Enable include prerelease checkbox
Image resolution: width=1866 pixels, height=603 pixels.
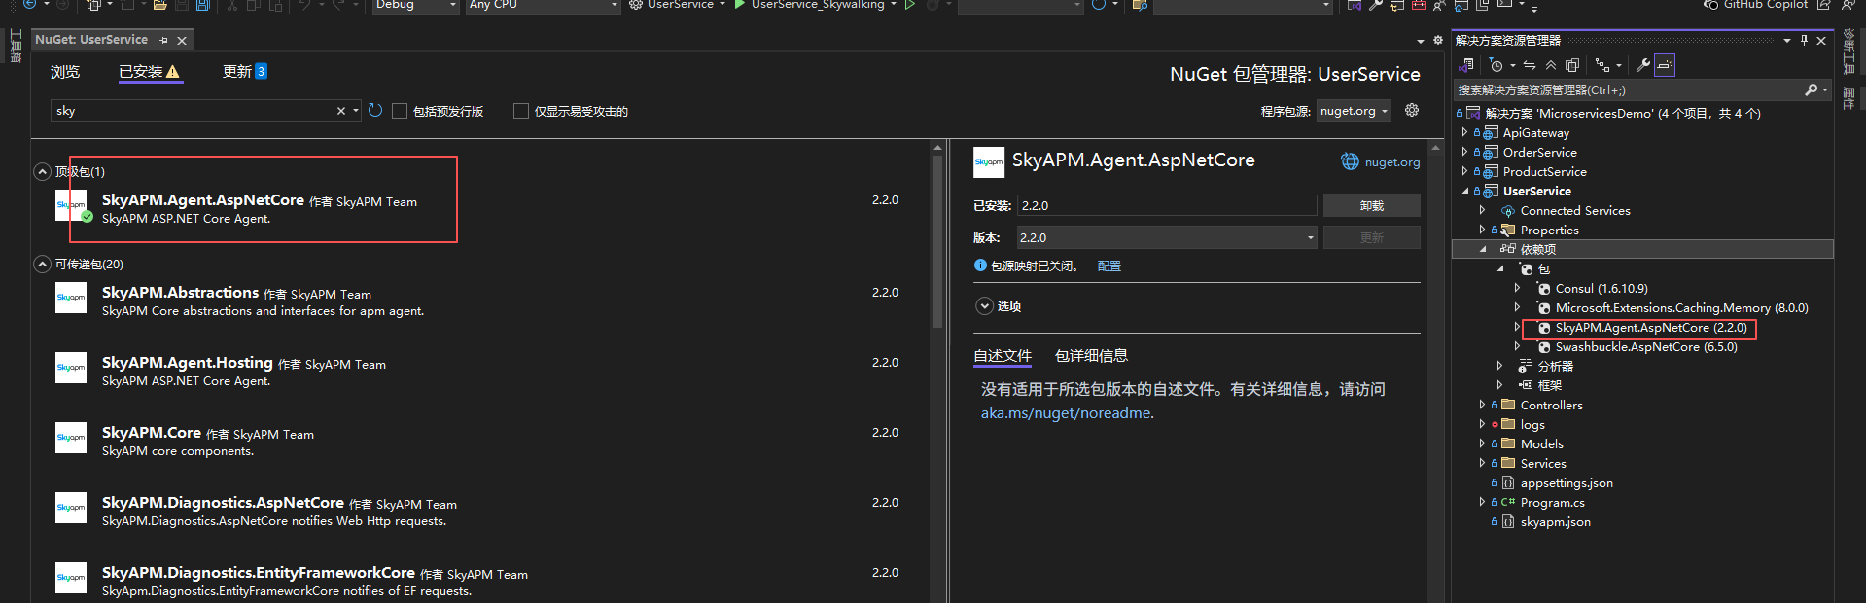click(x=400, y=111)
